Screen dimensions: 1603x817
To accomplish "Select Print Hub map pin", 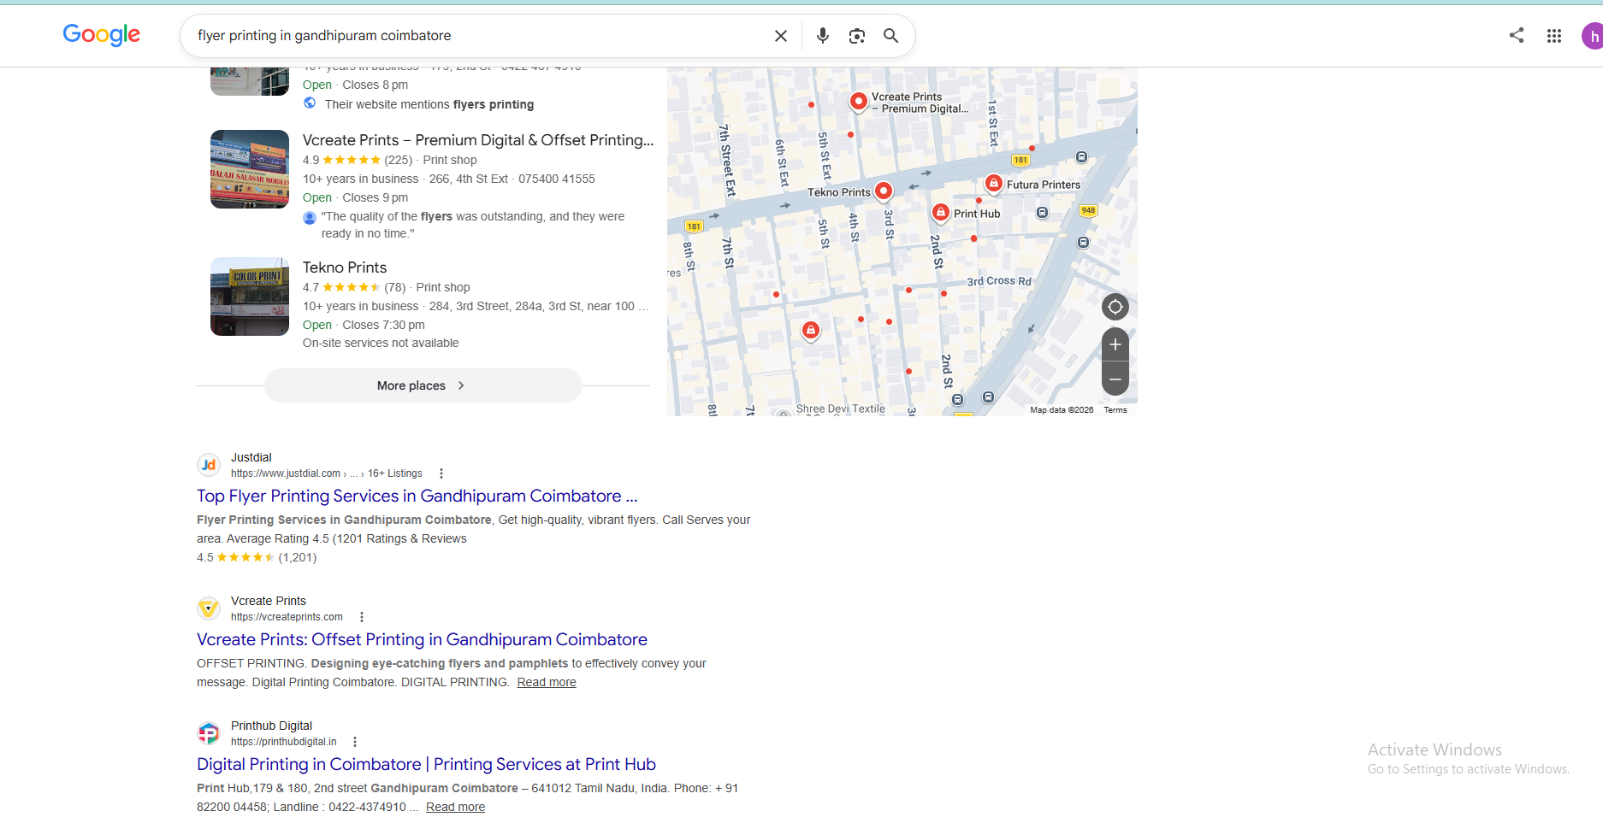I will tap(940, 212).
